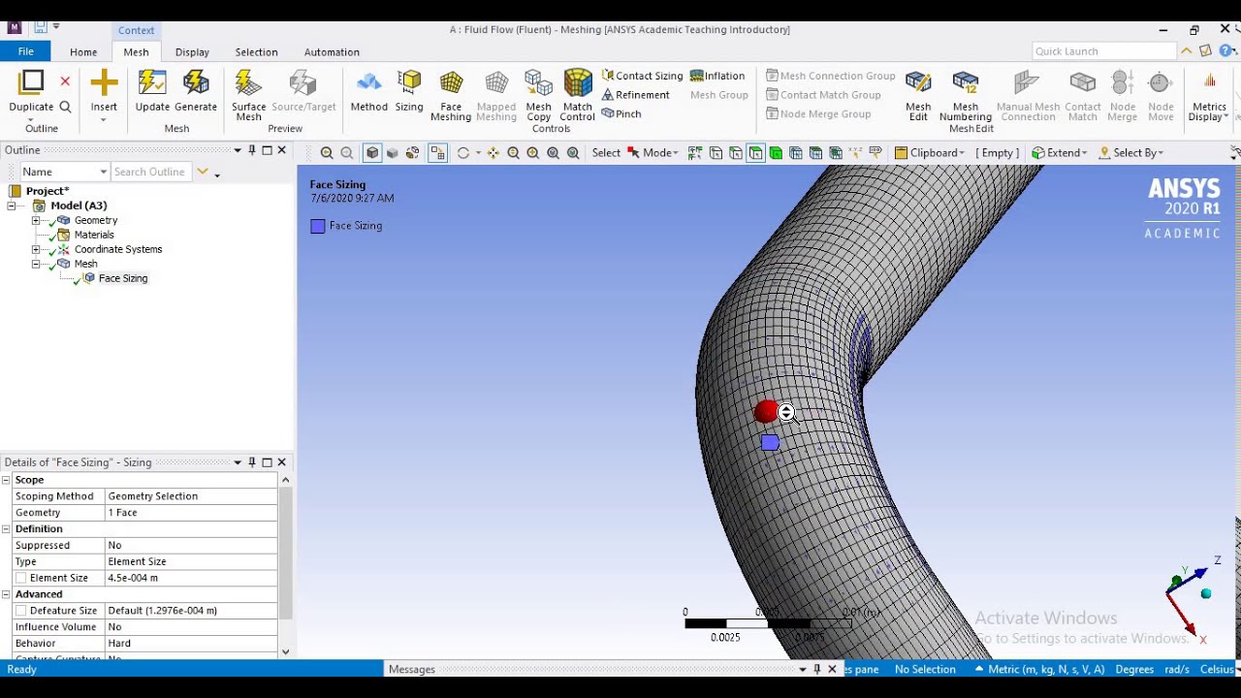Click the Contact Sizing control
The height and width of the screenshot is (698, 1241).
642,76
